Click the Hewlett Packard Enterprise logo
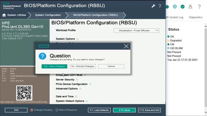 click(12, 6)
